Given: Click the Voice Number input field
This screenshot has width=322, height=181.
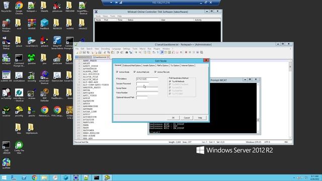Looking at the screenshot, I should point(147,93).
